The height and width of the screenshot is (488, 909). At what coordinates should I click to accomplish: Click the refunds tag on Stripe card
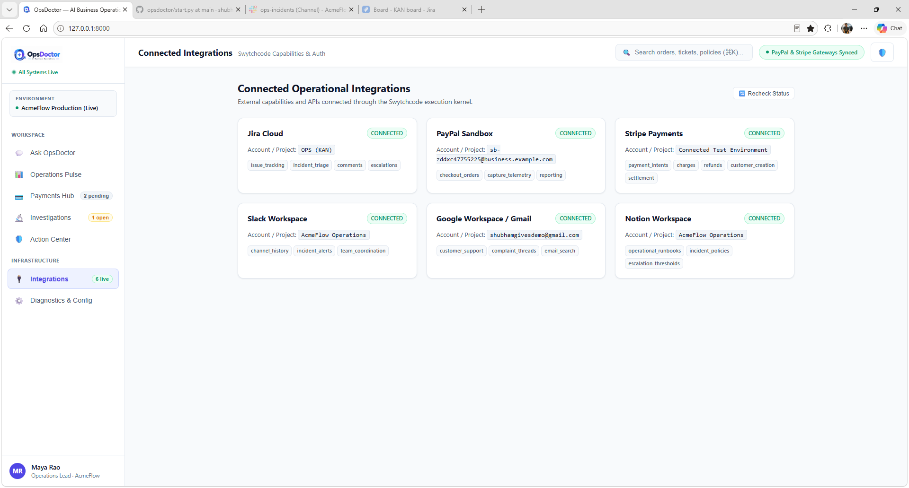(x=713, y=166)
